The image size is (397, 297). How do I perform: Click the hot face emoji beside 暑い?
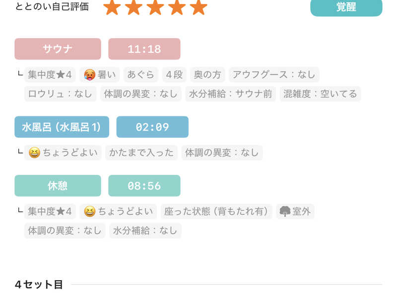[90, 75]
